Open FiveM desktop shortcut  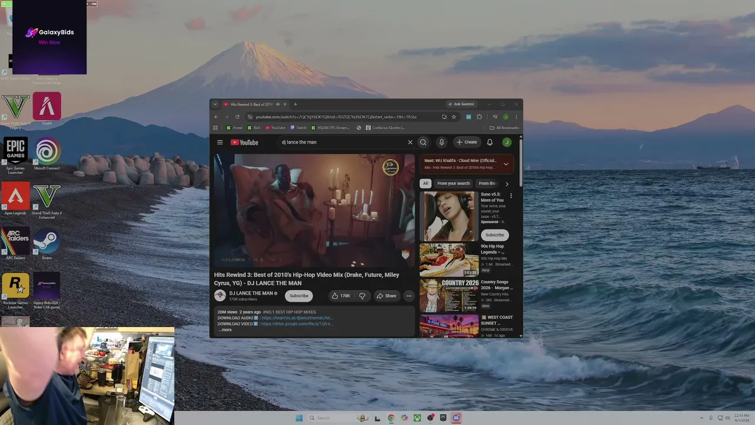click(47, 109)
